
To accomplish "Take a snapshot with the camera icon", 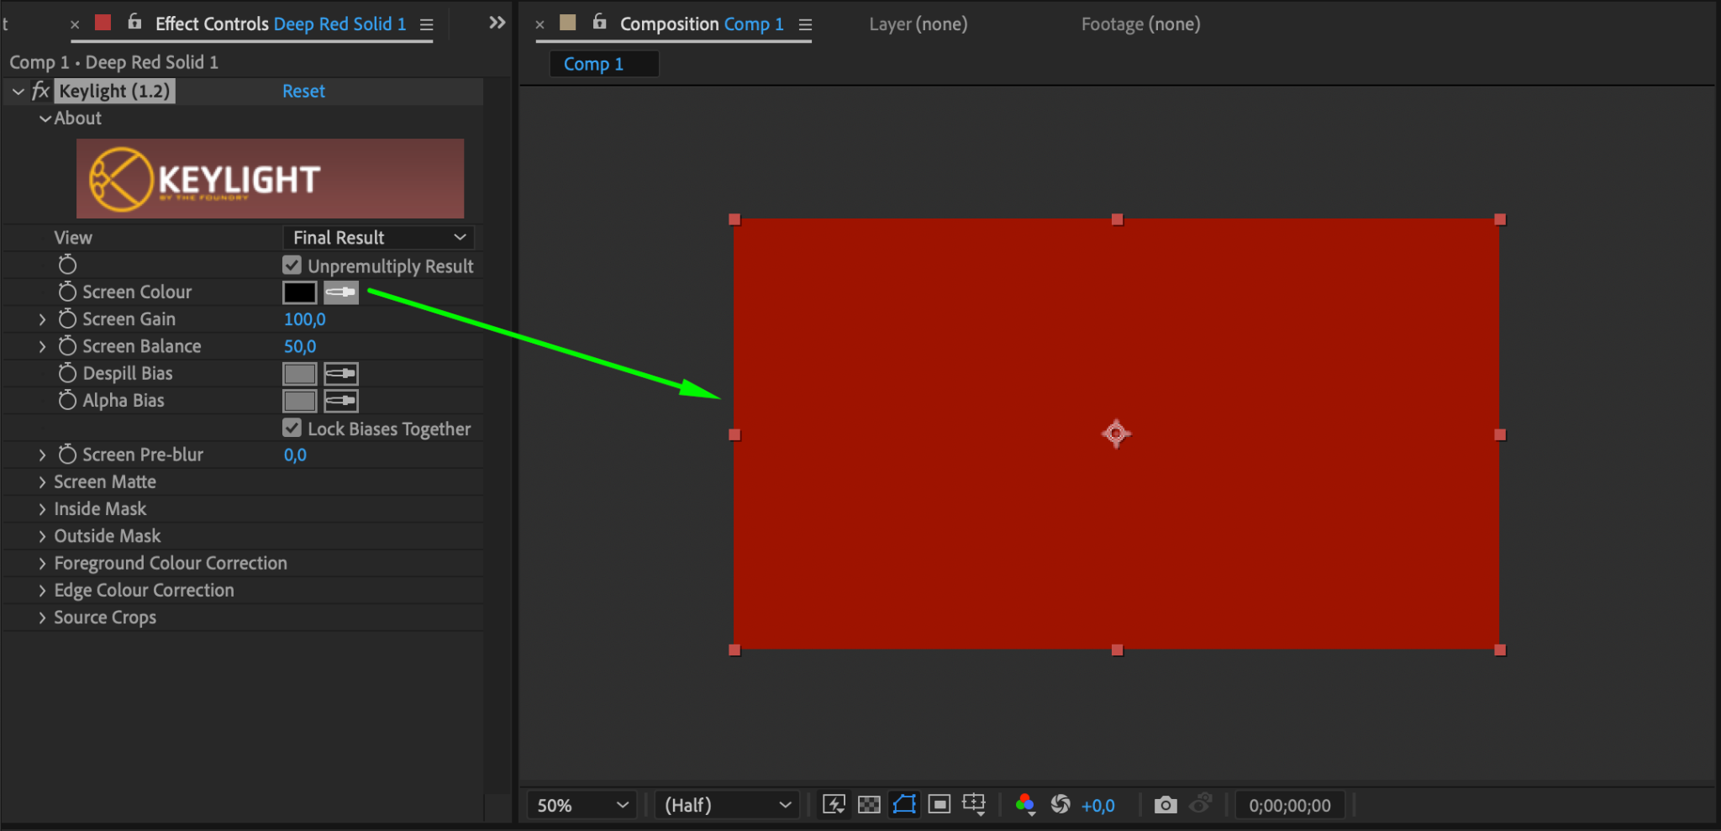I will click(1166, 805).
